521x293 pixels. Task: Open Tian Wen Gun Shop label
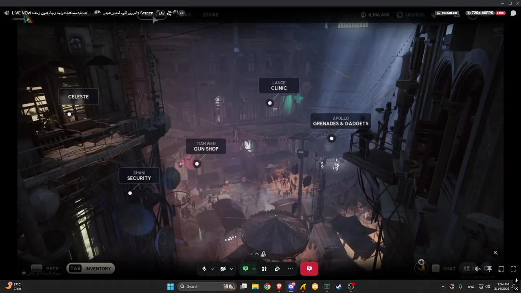coord(206,146)
